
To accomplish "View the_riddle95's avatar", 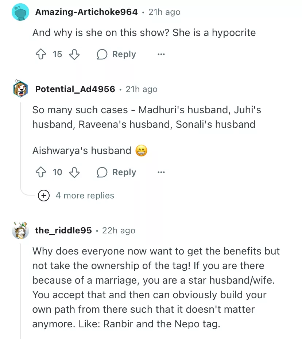I will click(20, 230).
